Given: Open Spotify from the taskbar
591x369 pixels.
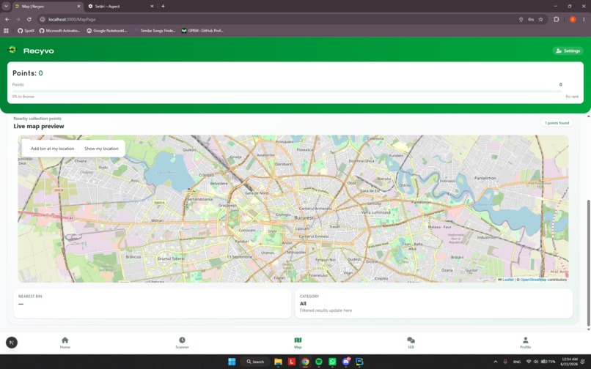Looking at the screenshot, I should (318, 362).
